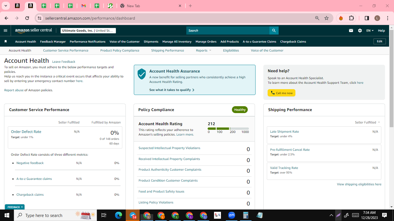394x221 pixels.
Task: Reload the page with refresh icon
Action: (x=27, y=18)
